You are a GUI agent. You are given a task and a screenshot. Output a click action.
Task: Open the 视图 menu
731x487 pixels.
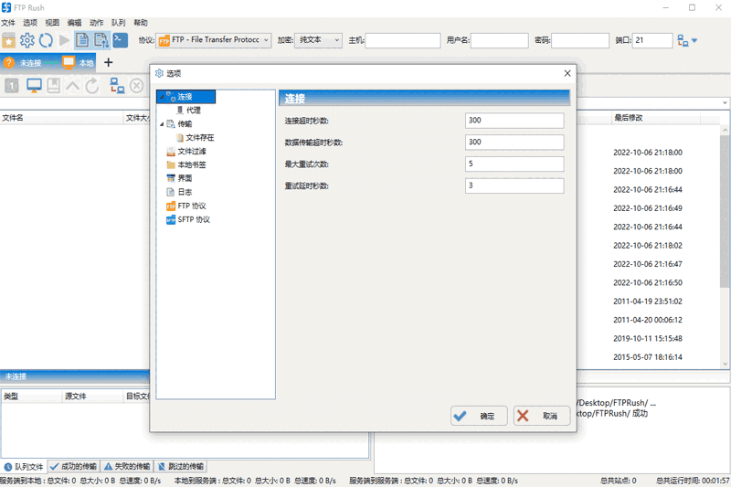click(52, 23)
